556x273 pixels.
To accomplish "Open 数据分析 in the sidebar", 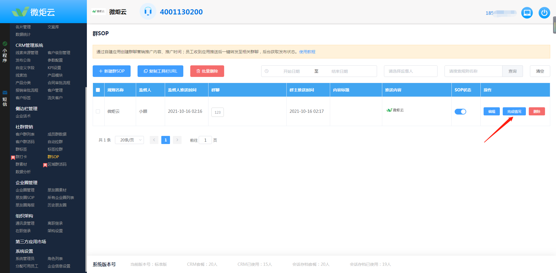I will (x=23, y=172).
